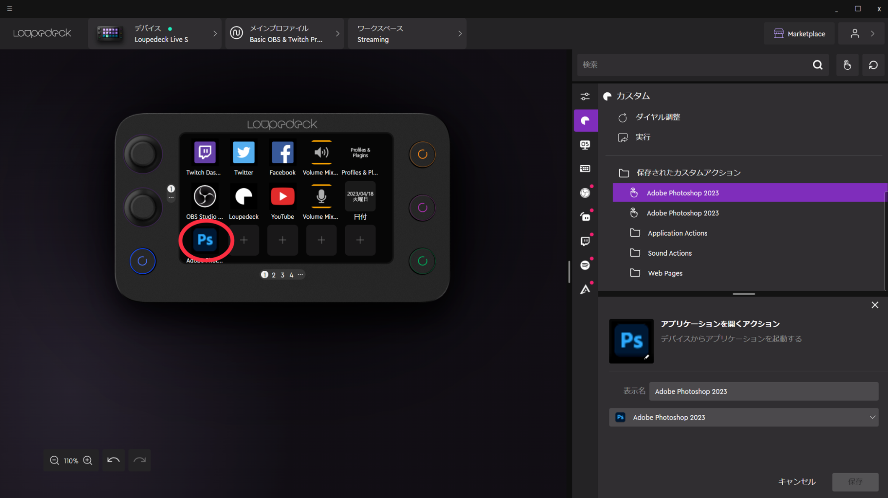
Task: Zoom in the device view
Action: pyautogui.click(x=88, y=460)
